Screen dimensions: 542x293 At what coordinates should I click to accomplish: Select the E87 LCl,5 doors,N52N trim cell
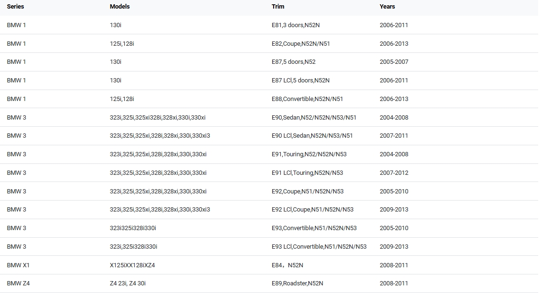pyautogui.click(x=301, y=81)
